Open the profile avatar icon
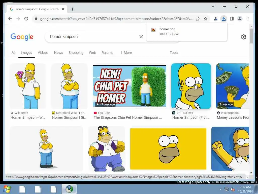This screenshot has height=194, width=258. [x=240, y=19]
